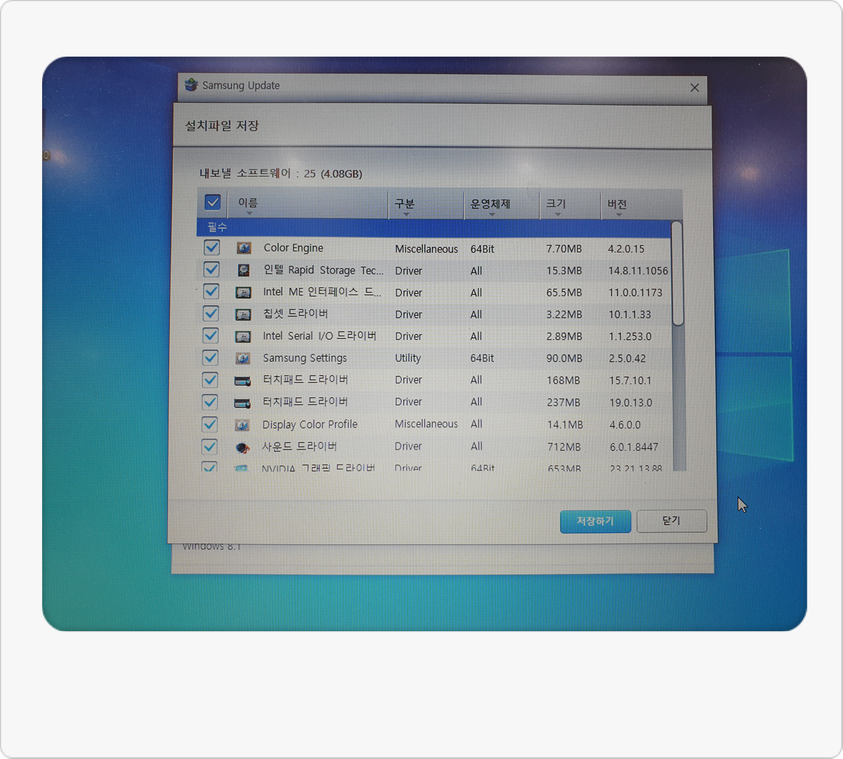This screenshot has width=843, height=759.
Task: Close the Samsung Update window
Action: [695, 88]
